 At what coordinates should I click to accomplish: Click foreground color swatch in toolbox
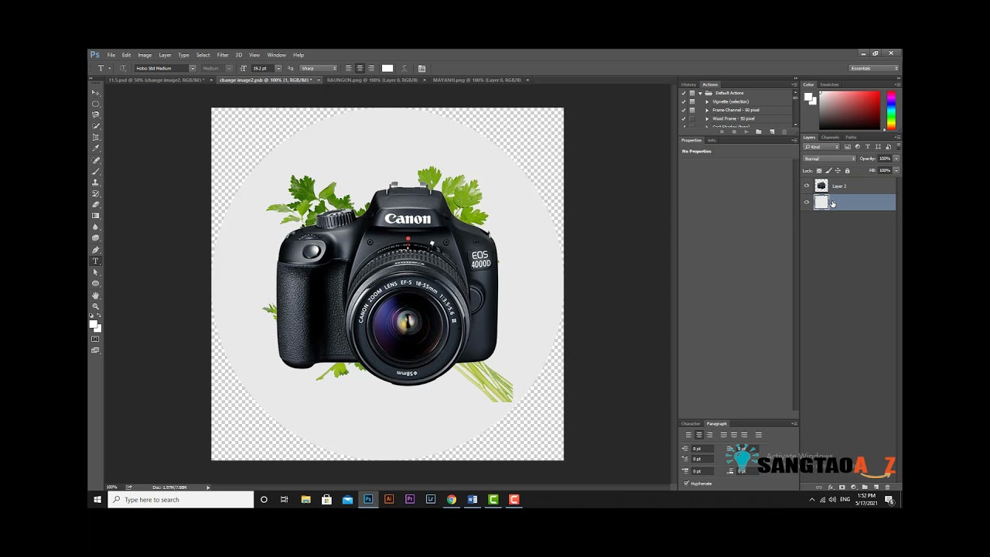(94, 325)
